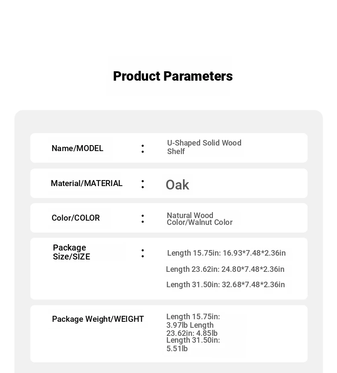Select the Color/COLOR label
The image size is (337, 373).
tap(76, 218)
